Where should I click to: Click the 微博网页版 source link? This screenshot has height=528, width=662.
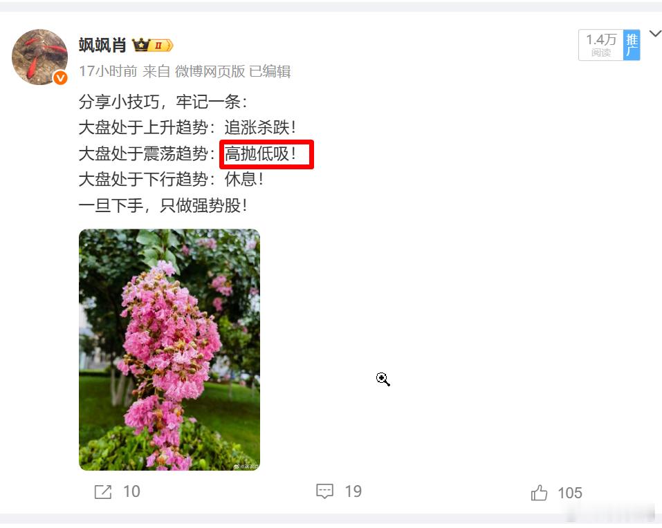(210, 71)
